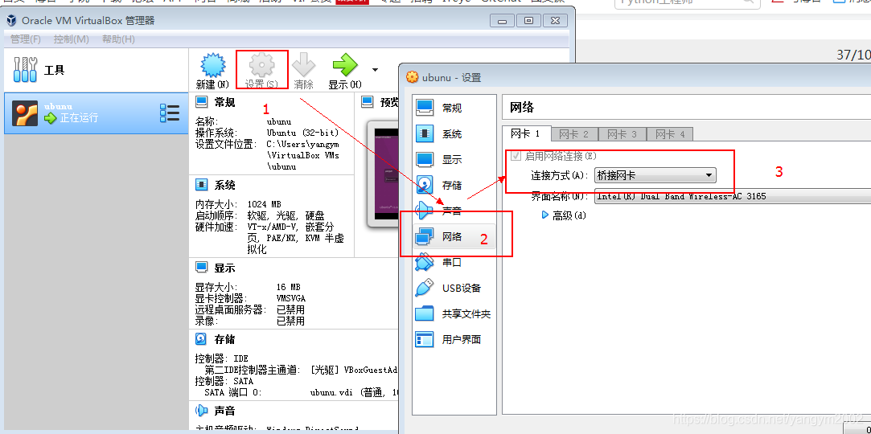Select 显示 category in settings sidebar
The width and height of the screenshot is (871, 434).
pyautogui.click(x=454, y=160)
